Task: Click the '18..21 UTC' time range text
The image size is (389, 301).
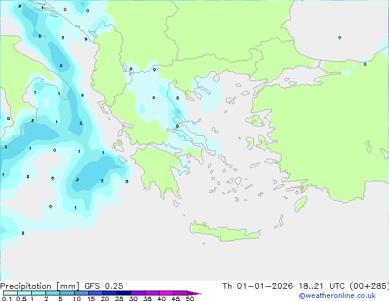Action: pos(322,286)
